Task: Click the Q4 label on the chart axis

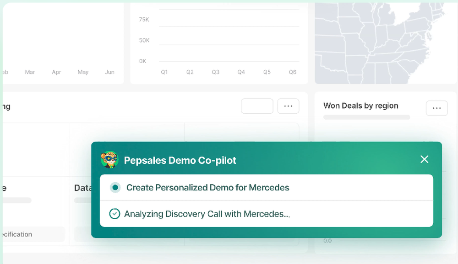Action: [x=241, y=72]
